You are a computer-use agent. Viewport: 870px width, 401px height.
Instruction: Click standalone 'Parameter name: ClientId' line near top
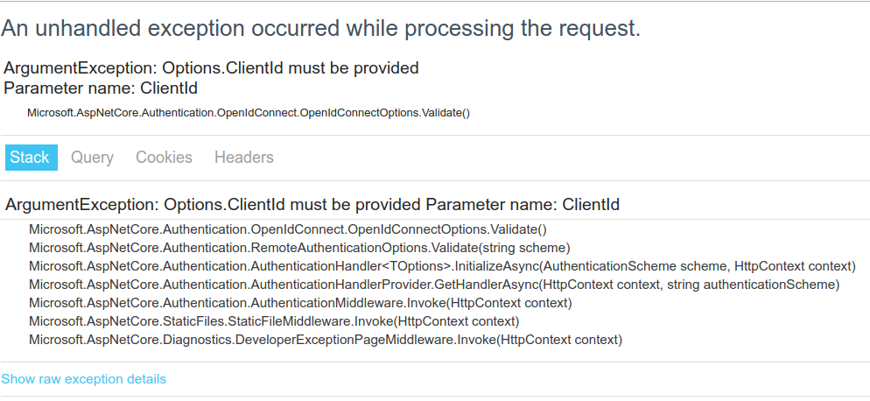pyautogui.click(x=101, y=88)
